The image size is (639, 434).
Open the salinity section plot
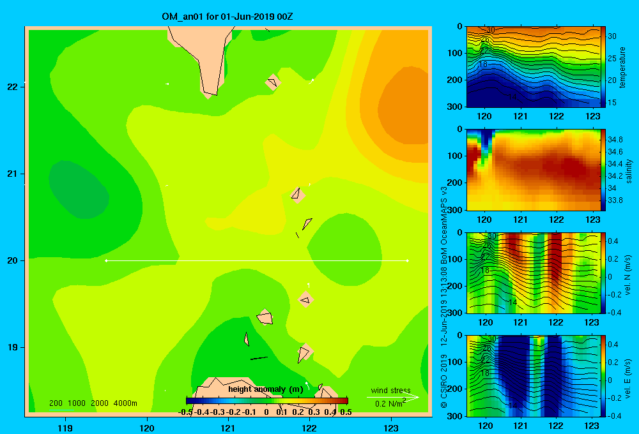click(534, 170)
